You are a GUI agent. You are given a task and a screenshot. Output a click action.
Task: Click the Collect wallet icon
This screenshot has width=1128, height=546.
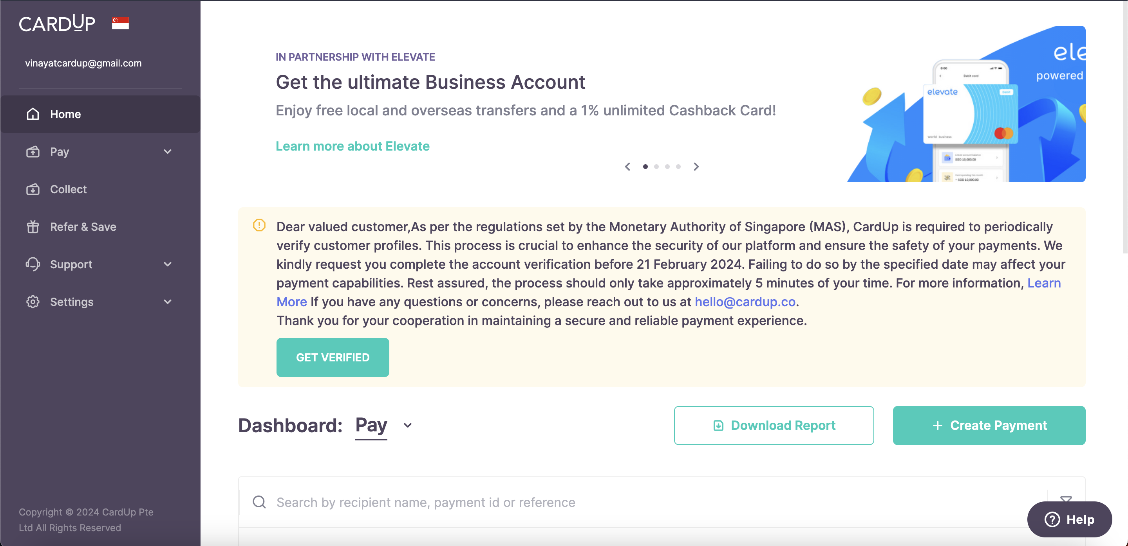[33, 189]
